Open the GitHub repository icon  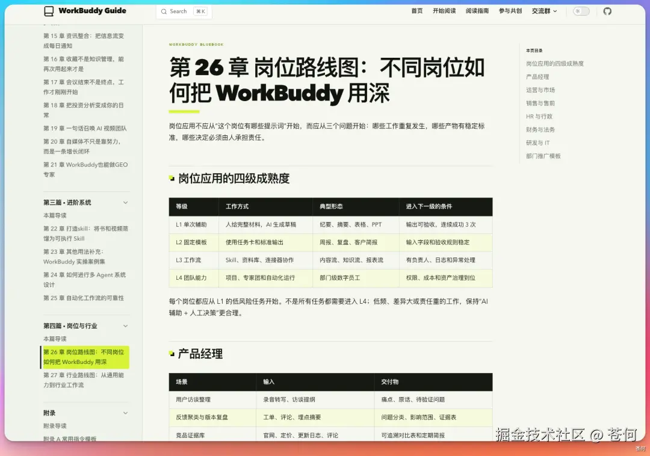click(607, 11)
